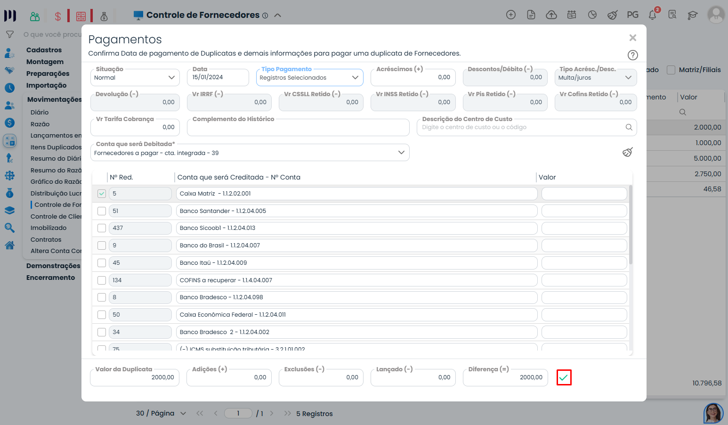Viewport: 728px width, 425px height.
Task: Go to first page with double arrow
Action: (x=200, y=413)
